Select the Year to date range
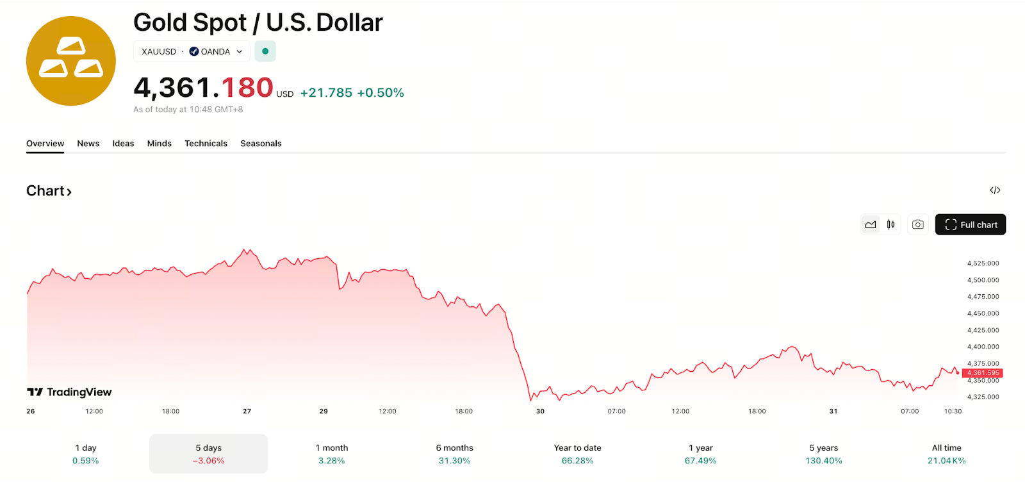This screenshot has height=482, width=1025. pyautogui.click(x=577, y=454)
